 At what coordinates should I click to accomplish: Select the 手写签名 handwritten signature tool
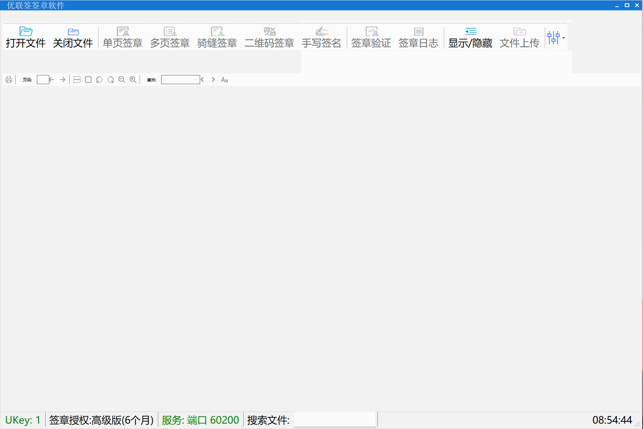pyautogui.click(x=321, y=38)
